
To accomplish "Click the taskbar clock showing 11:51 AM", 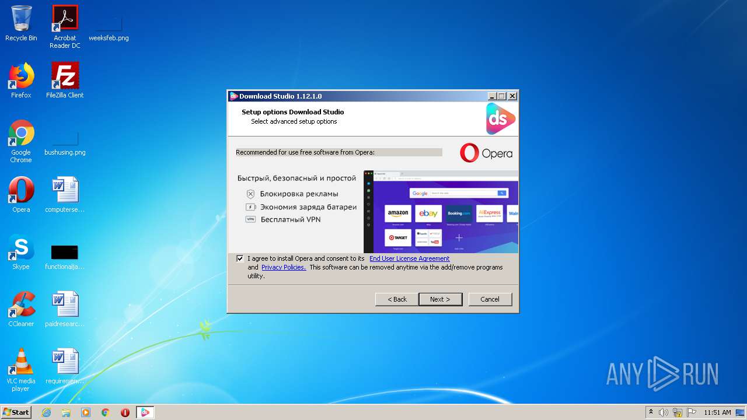I will [x=717, y=412].
